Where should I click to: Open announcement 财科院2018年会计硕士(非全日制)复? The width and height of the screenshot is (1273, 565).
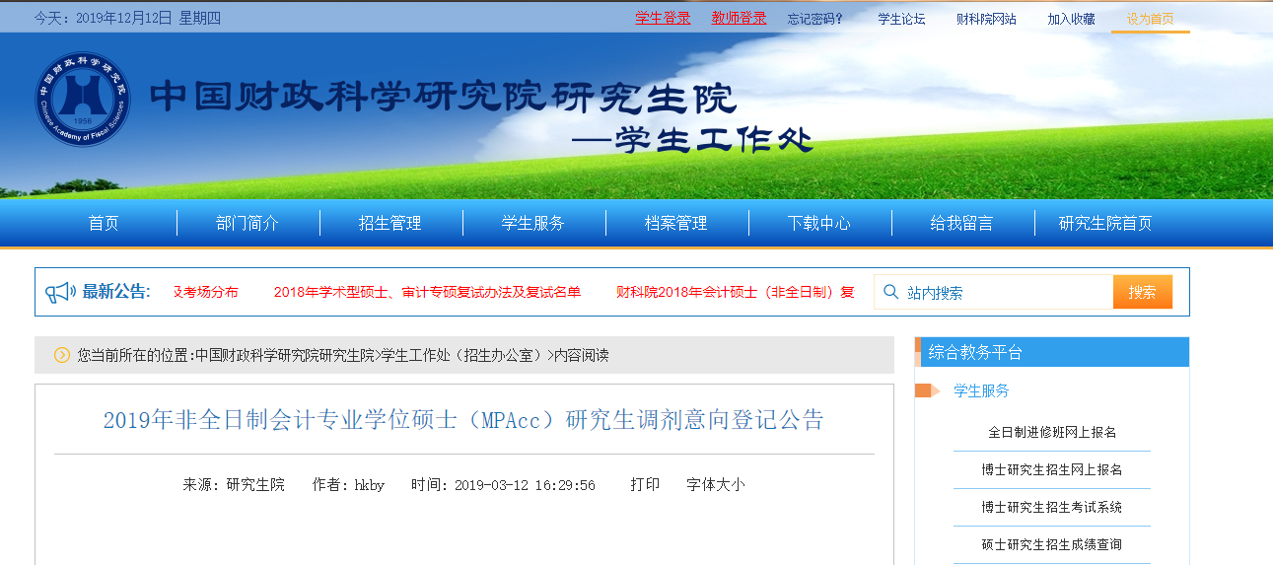[735, 292]
